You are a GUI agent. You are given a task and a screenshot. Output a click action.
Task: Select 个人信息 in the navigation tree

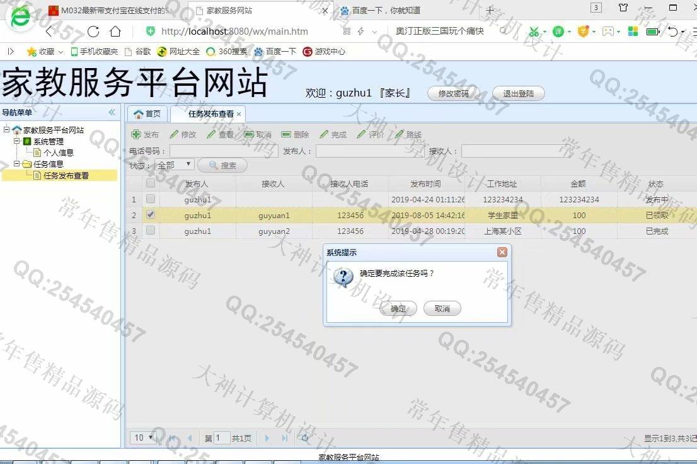coord(58,153)
